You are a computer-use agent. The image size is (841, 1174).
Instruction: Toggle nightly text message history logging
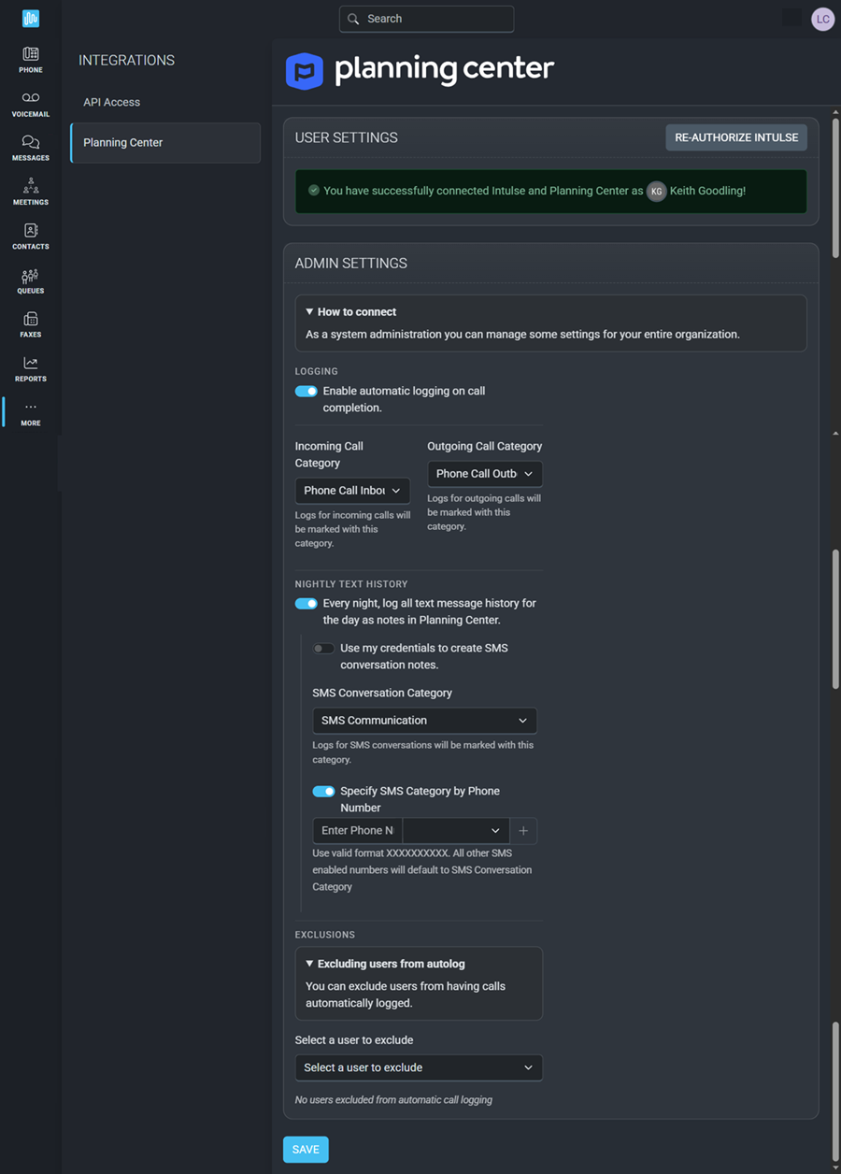click(306, 604)
